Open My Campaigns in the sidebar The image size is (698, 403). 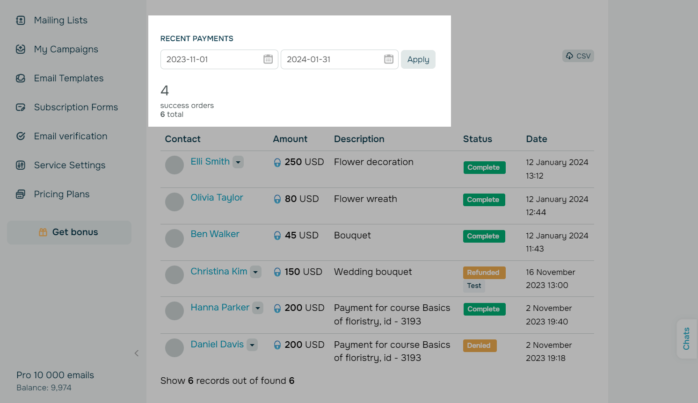pyautogui.click(x=66, y=49)
